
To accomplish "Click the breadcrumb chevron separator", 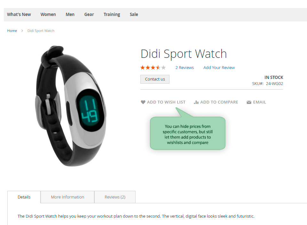I will 22,31.
